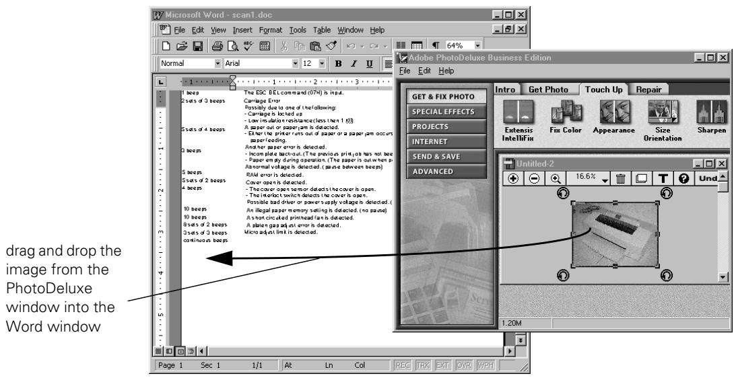Open a file using Word's folder icon

(182, 46)
